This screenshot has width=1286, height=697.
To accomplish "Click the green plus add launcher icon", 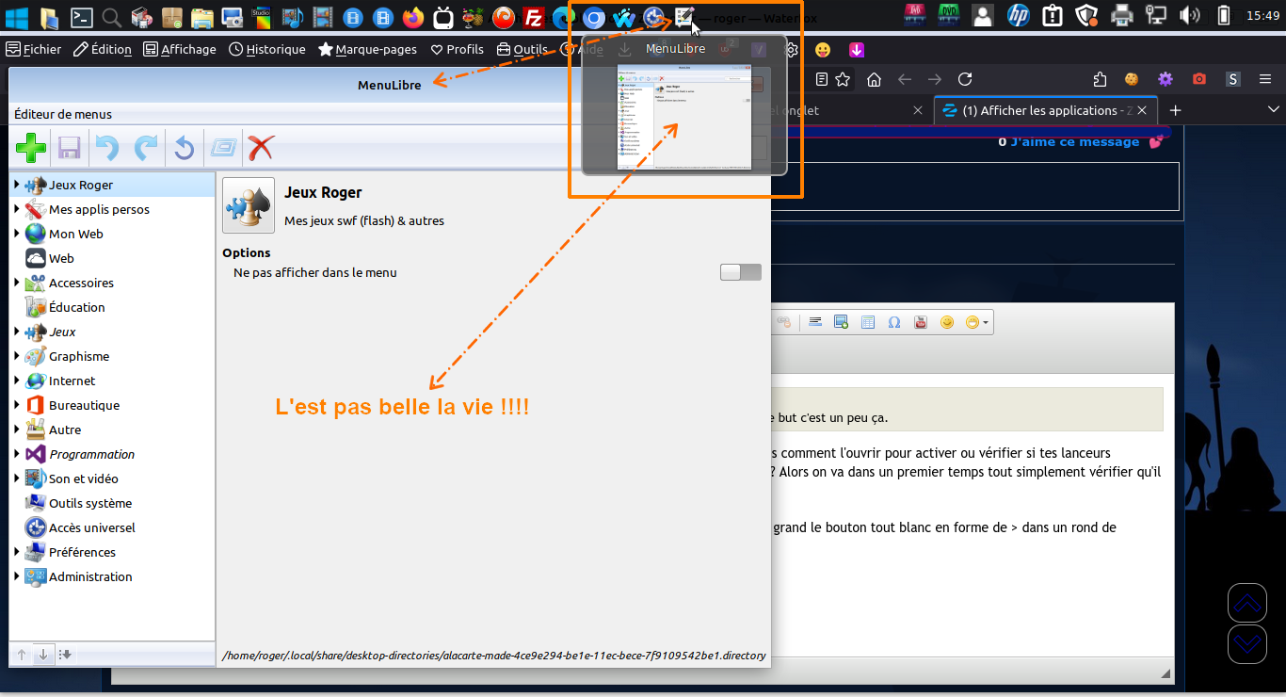I will 31,148.
